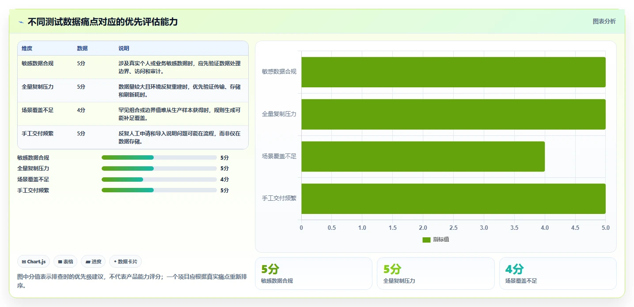
Task: Click the 手工交付频繁 progress bar
Action: [159, 190]
